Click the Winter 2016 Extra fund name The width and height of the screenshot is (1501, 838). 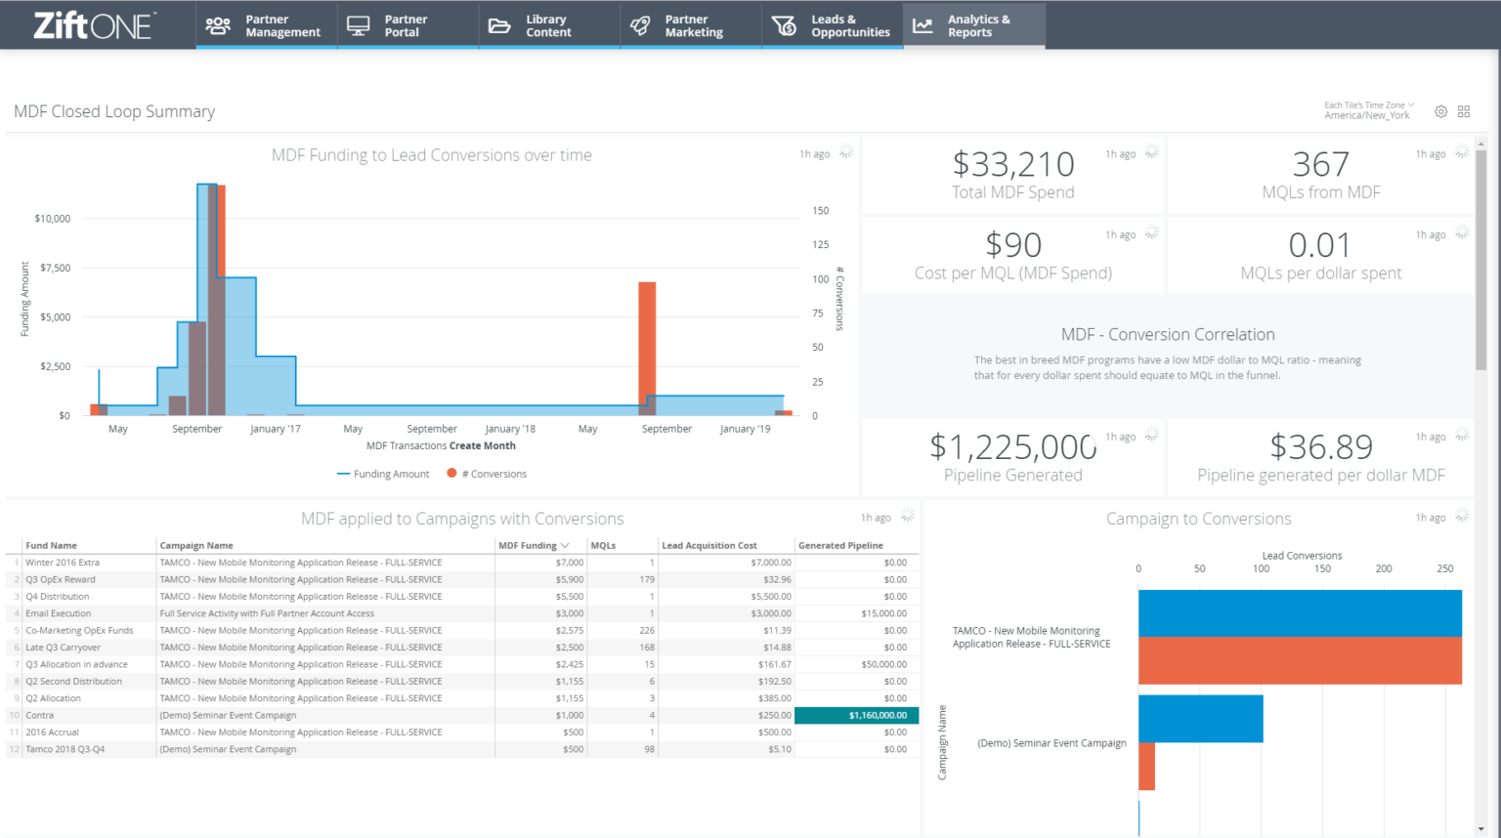pos(62,562)
